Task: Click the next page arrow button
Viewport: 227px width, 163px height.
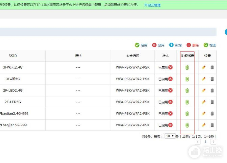Action: pos(213,142)
